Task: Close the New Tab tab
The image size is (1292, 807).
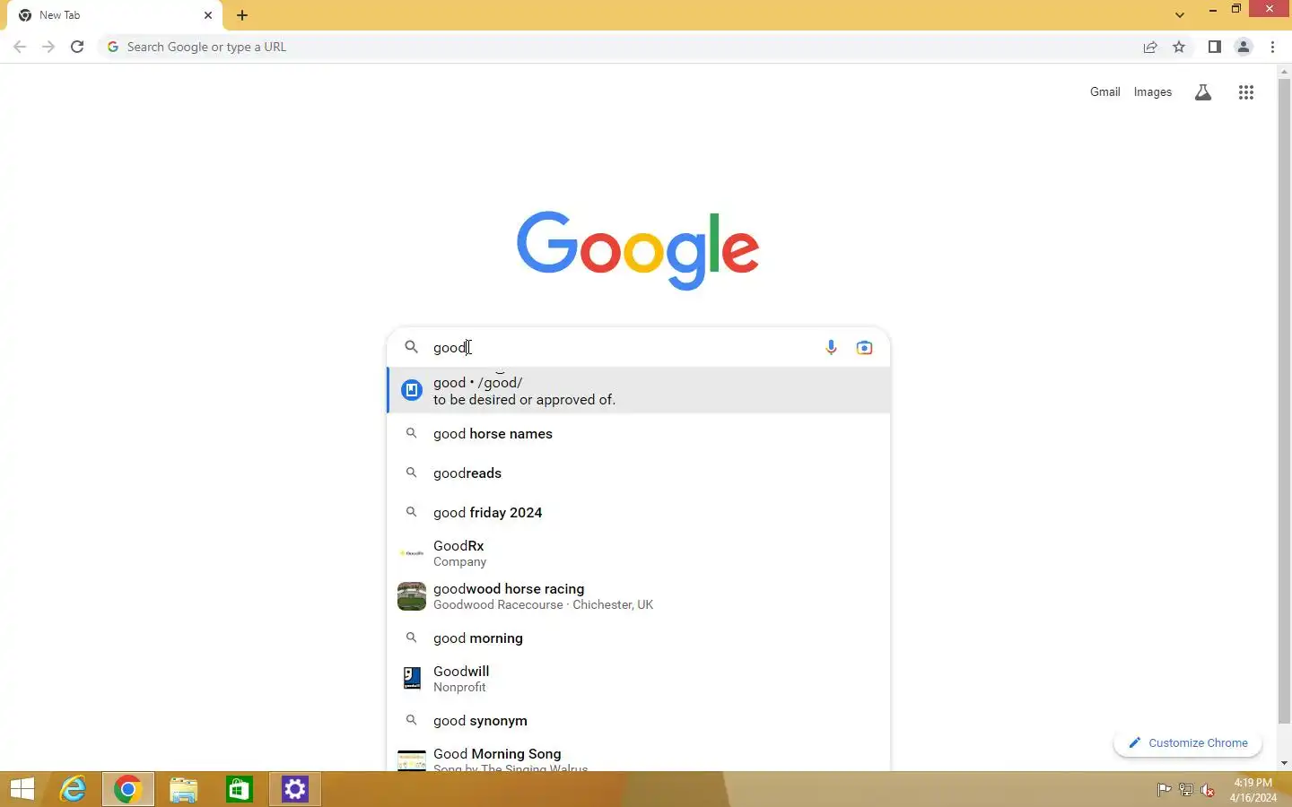Action: [x=208, y=15]
